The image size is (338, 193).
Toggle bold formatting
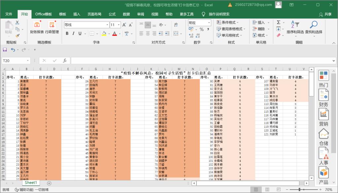[x=67, y=33]
